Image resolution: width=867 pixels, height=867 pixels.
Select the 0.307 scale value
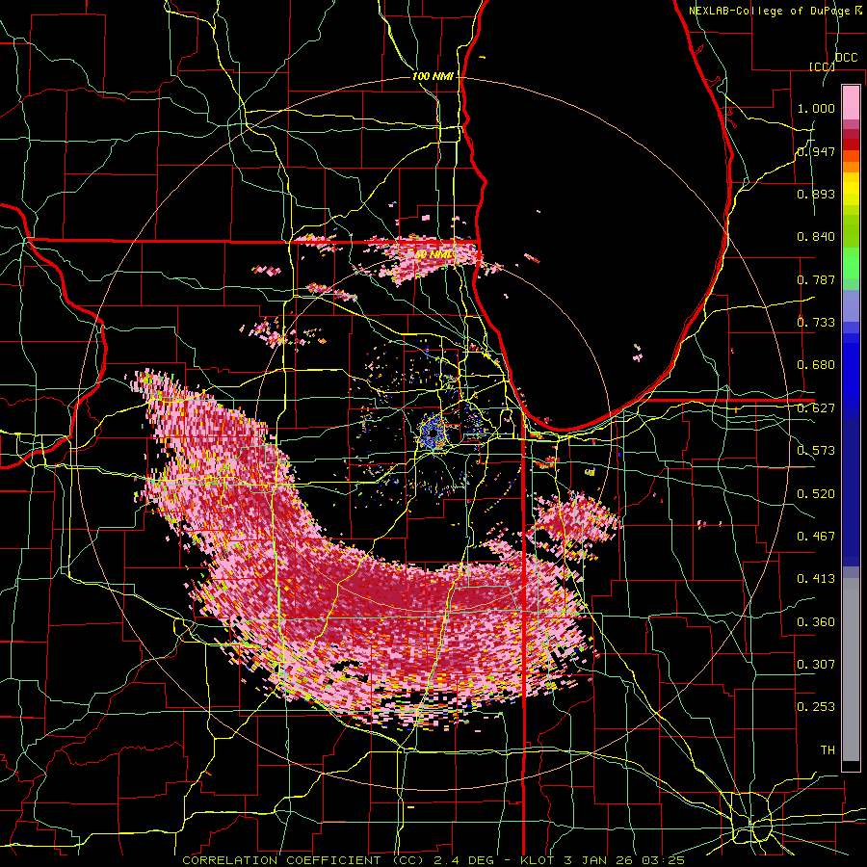(x=816, y=665)
